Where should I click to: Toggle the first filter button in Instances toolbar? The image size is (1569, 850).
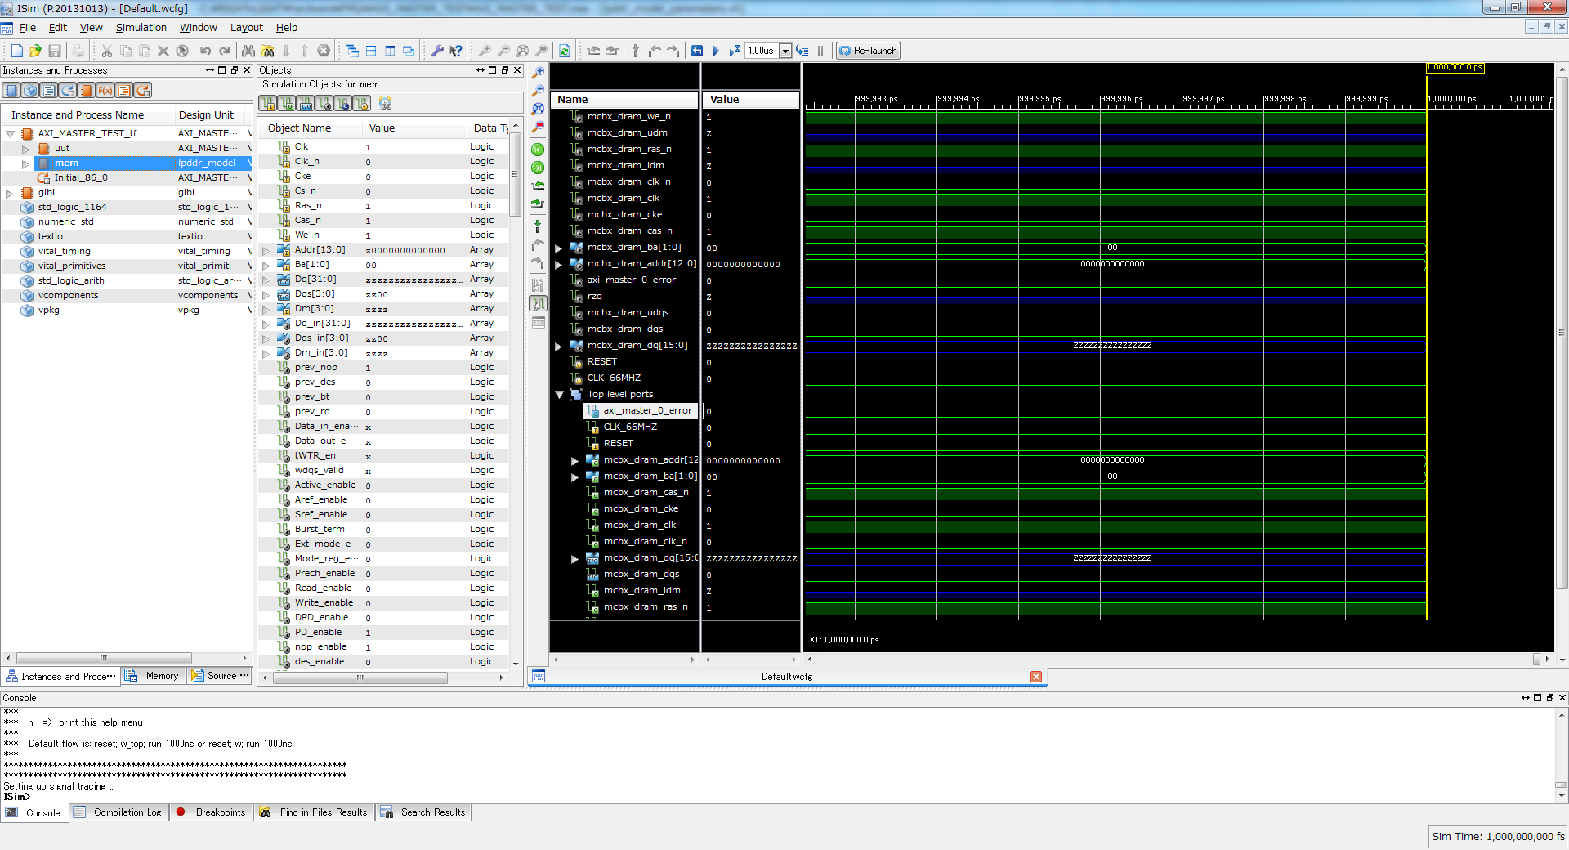point(12,91)
